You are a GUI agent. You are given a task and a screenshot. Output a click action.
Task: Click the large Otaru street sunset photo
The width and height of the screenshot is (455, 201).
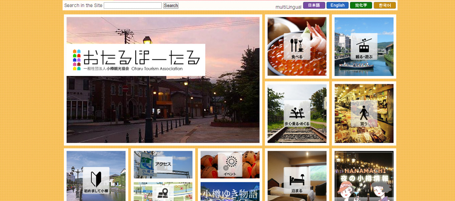point(163,80)
